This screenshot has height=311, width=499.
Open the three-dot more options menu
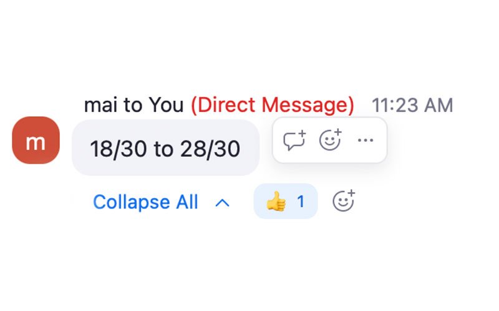coord(365,141)
